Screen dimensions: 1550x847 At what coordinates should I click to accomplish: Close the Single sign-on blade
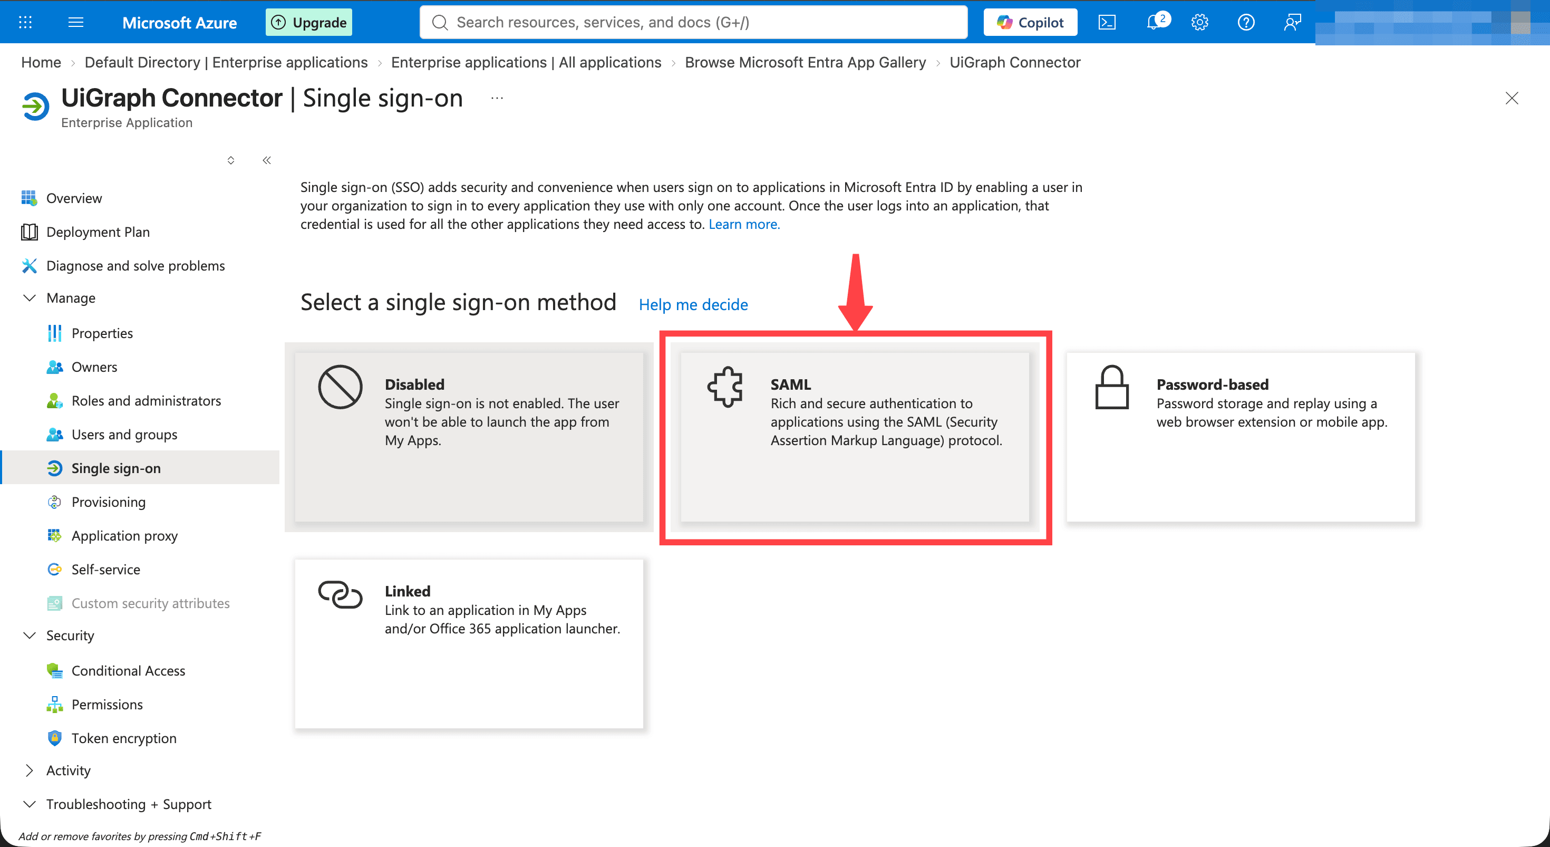click(x=1512, y=98)
